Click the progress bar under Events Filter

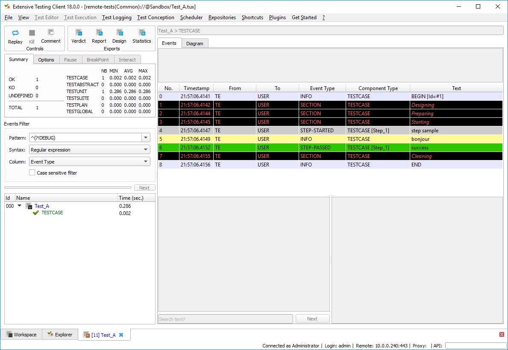[68, 187]
